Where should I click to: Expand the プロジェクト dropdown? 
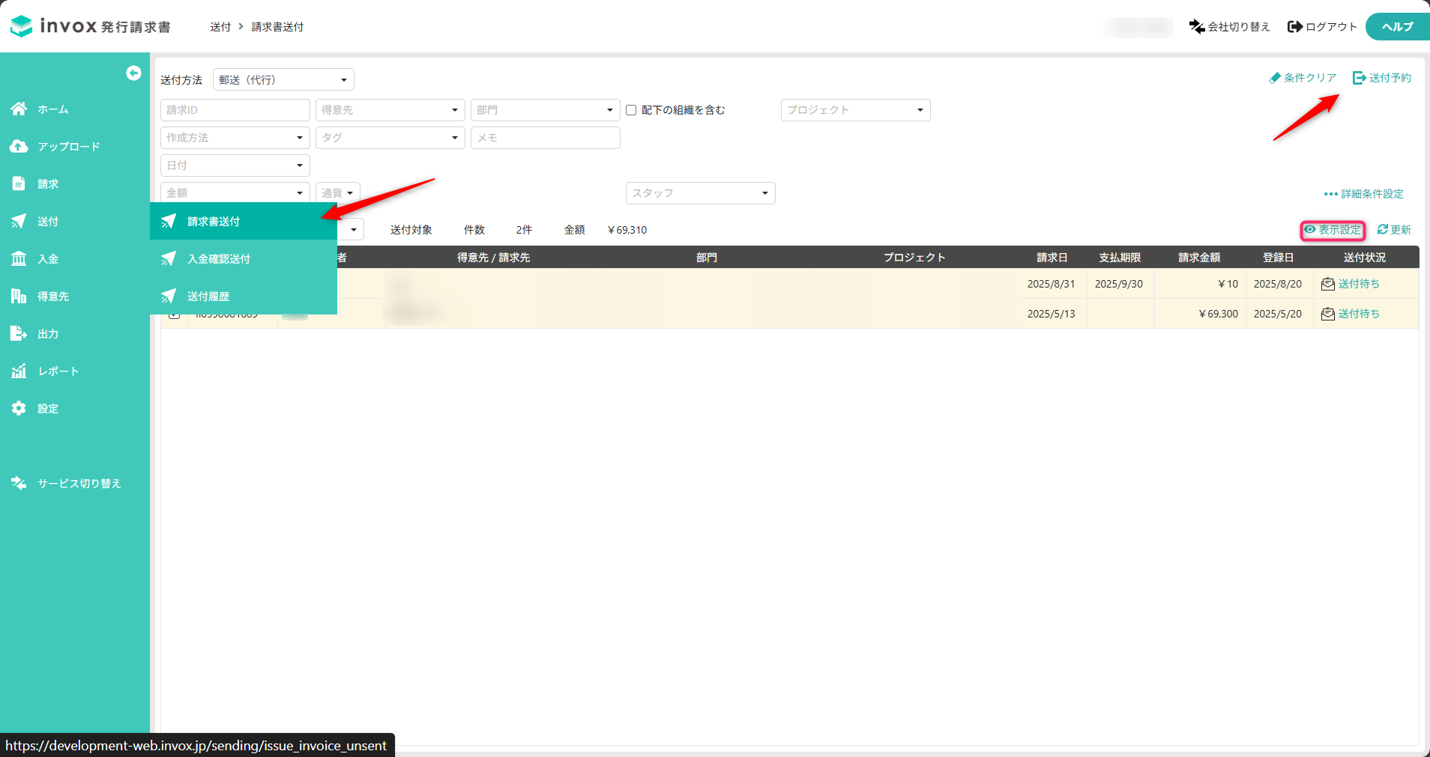click(855, 110)
